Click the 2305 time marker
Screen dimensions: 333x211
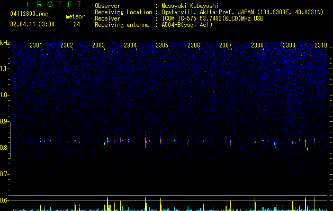pos(162,45)
